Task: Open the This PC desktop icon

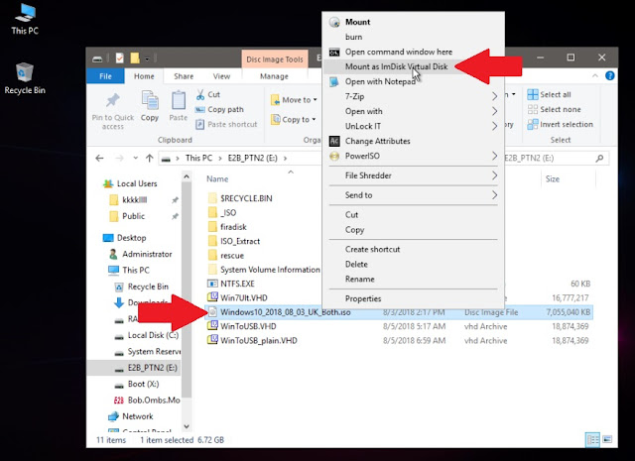Action: [25, 19]
